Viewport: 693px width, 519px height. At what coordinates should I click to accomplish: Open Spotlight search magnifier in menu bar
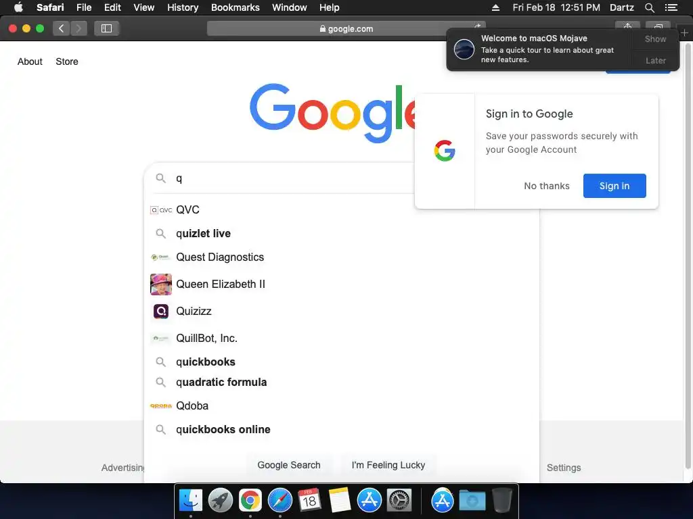coord(649,7)
